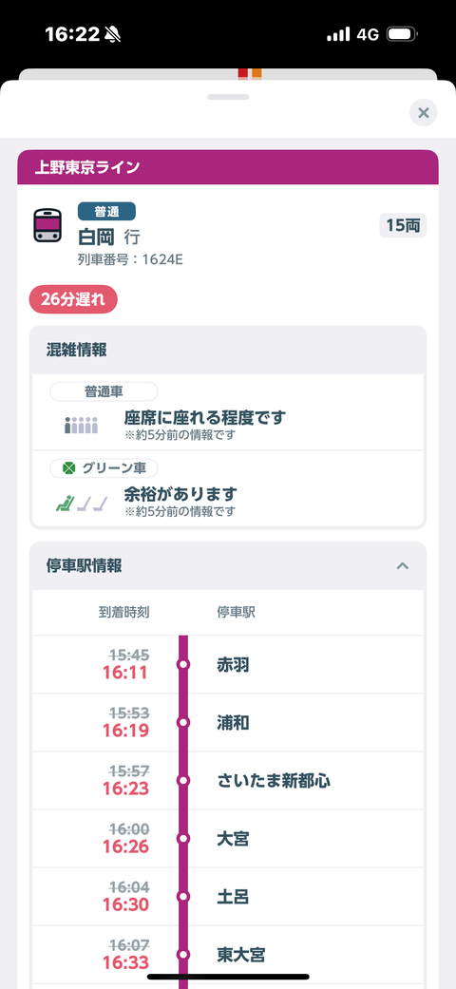Tap the 土呂 station name
The width and height of the screenshot is (456, 989).
pyautogui.click(x=232, y=896)
